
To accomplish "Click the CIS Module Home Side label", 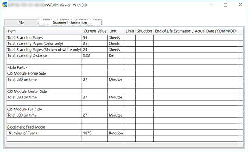I will coord(27,73).
